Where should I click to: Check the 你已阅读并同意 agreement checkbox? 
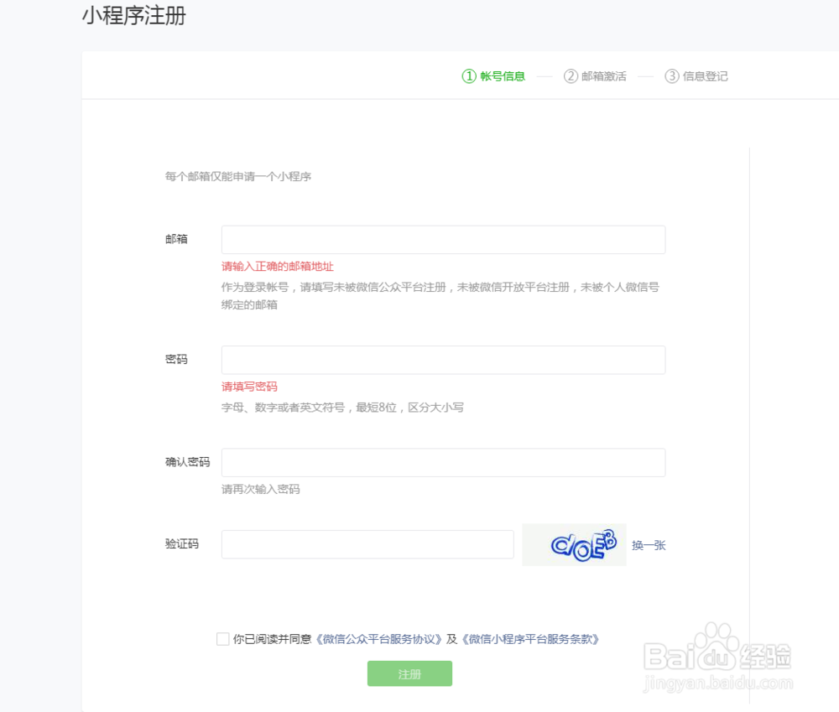(x=222, y=639)
